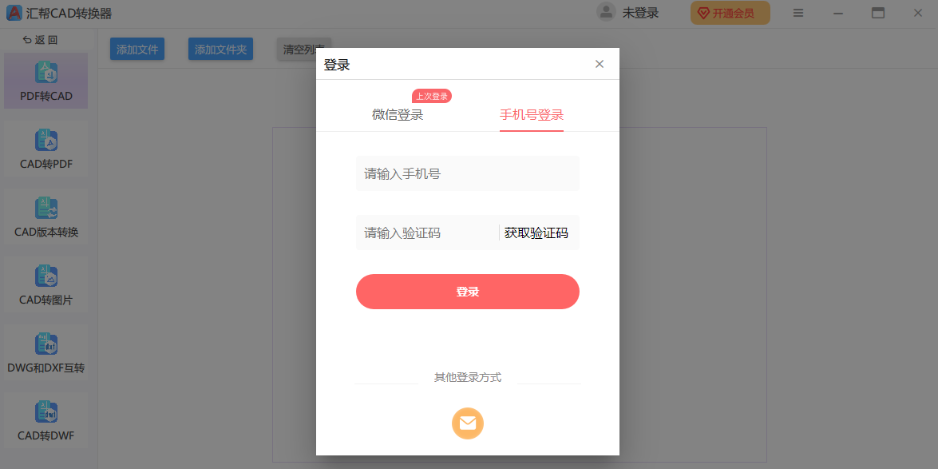Click the 返回 back link

point(40,40)
